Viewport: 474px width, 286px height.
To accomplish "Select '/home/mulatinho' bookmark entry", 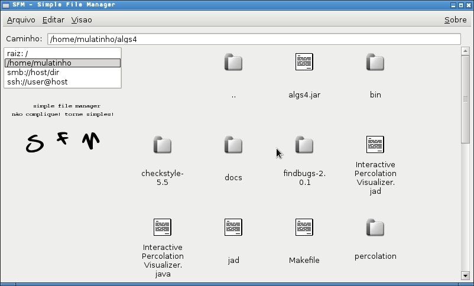I will click(x=63, y=63).
